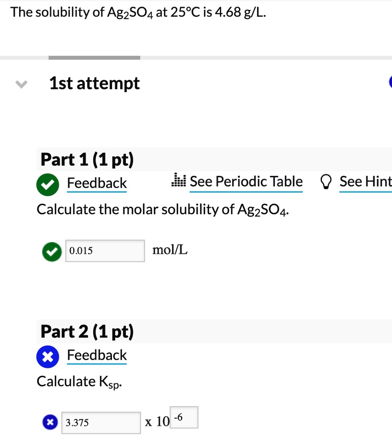Click the gray progress bar near the top
Viewport: 392px width, 446px height.
click(x=94, y=57)
